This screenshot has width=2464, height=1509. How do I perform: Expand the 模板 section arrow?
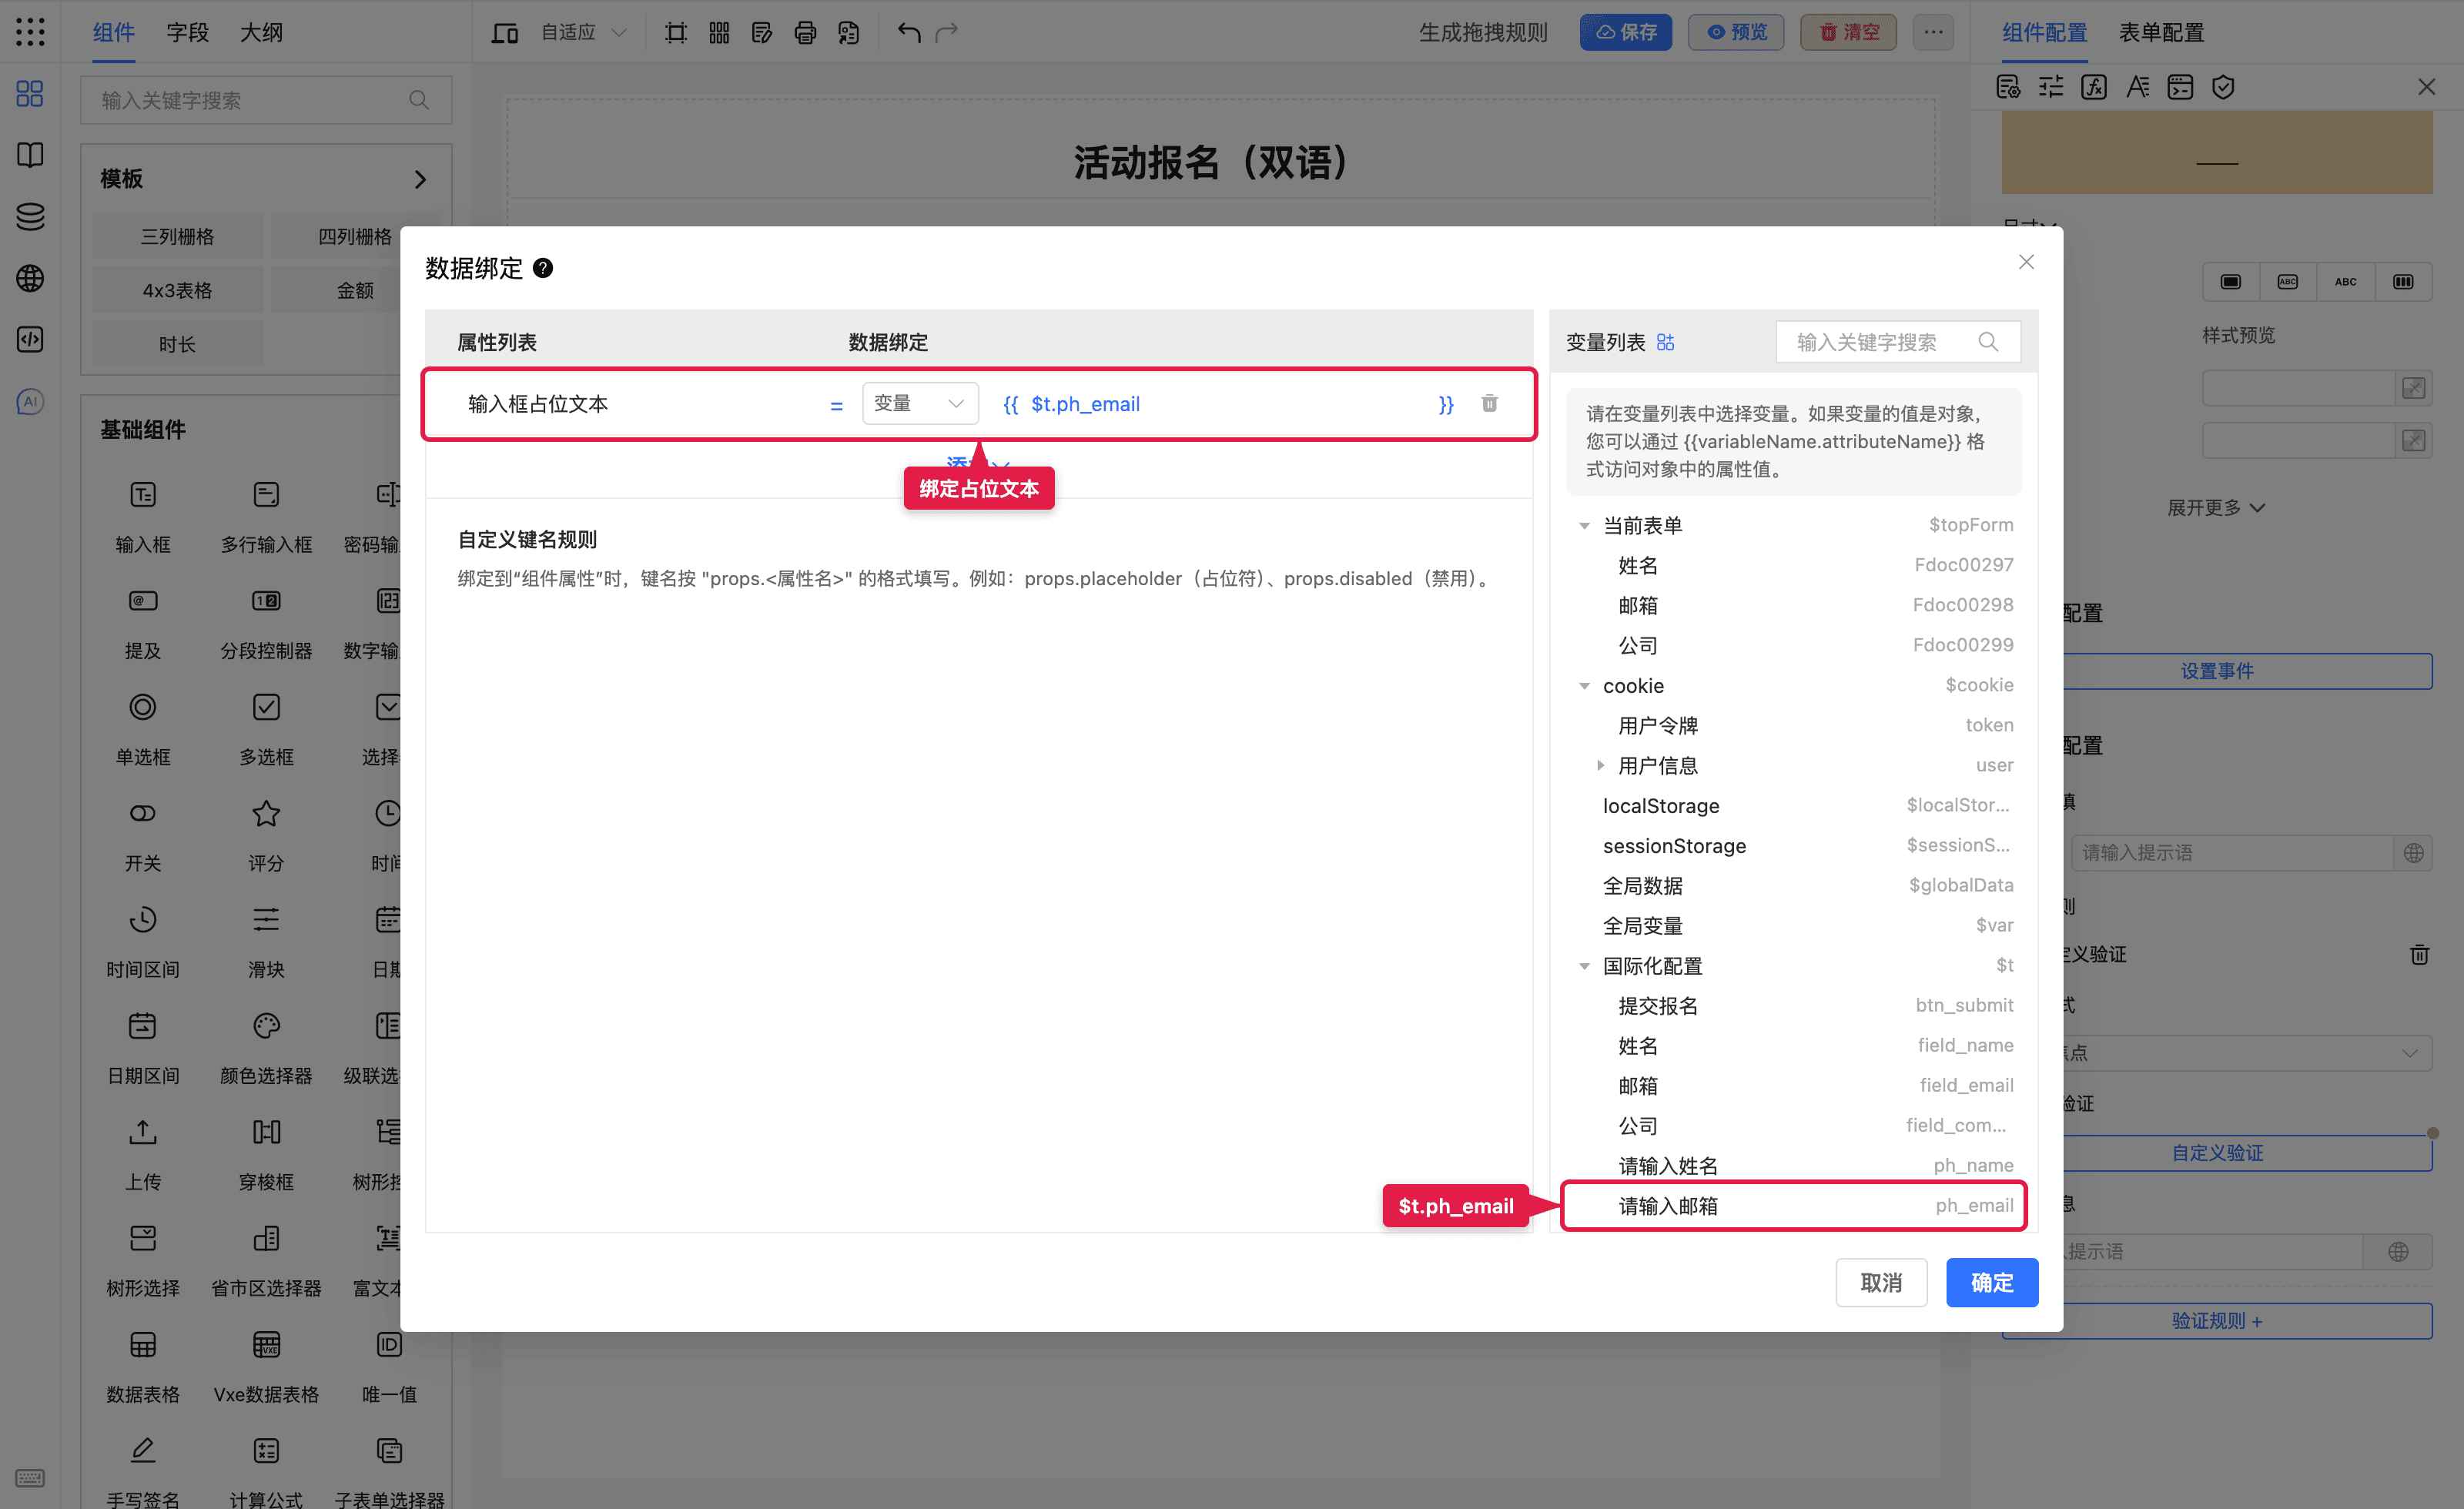pyautogui.click(x=420, y=179)
